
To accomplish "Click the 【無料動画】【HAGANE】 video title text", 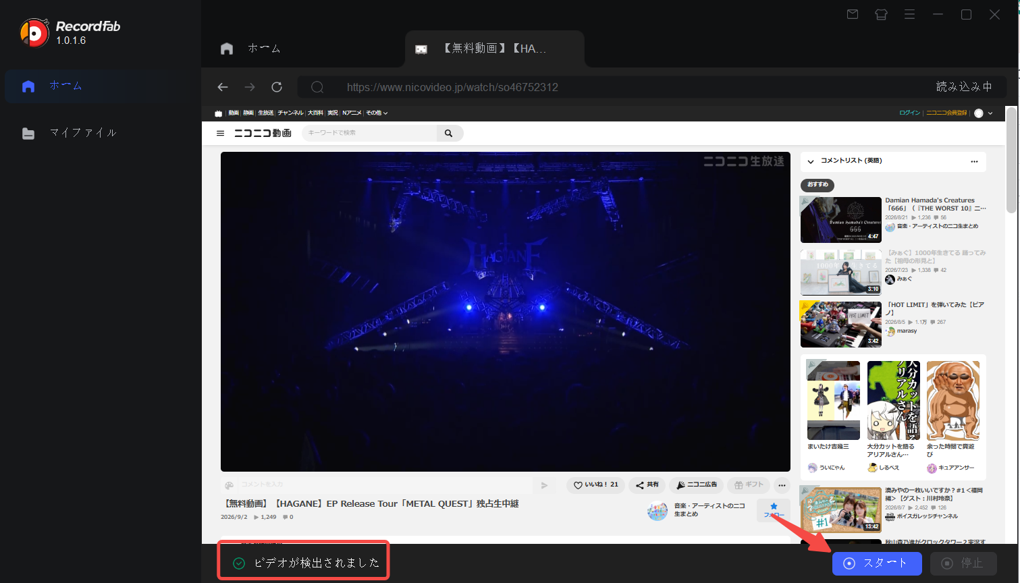I will coord(370,504).
